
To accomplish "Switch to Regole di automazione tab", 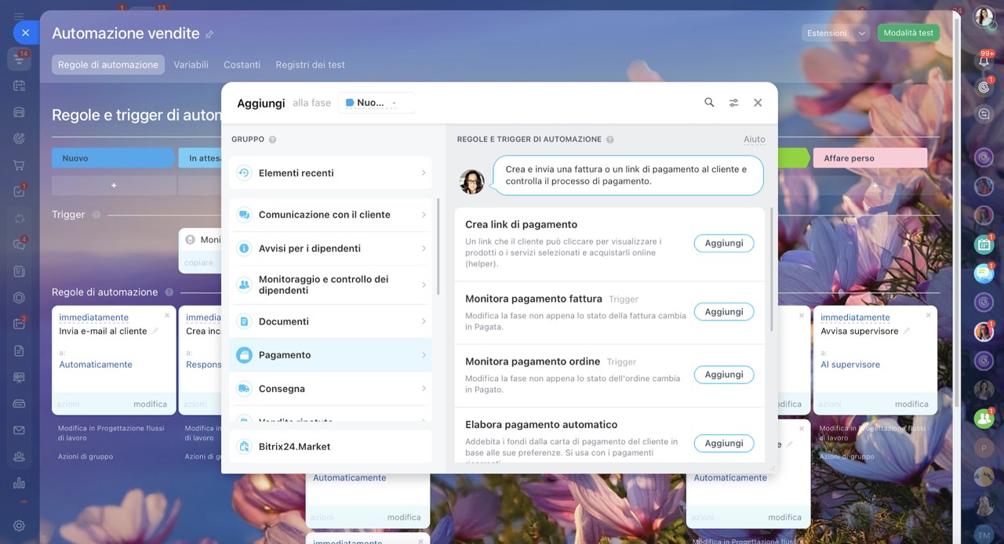I will pyautogui.click(x=108, y=64).
